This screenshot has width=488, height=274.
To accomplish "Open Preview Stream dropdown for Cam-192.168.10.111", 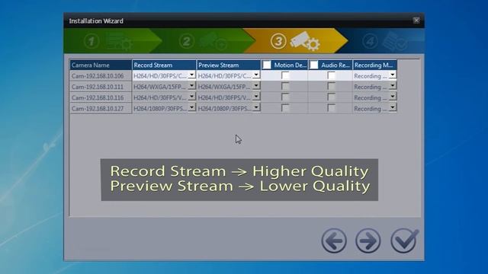I will 256,86.
